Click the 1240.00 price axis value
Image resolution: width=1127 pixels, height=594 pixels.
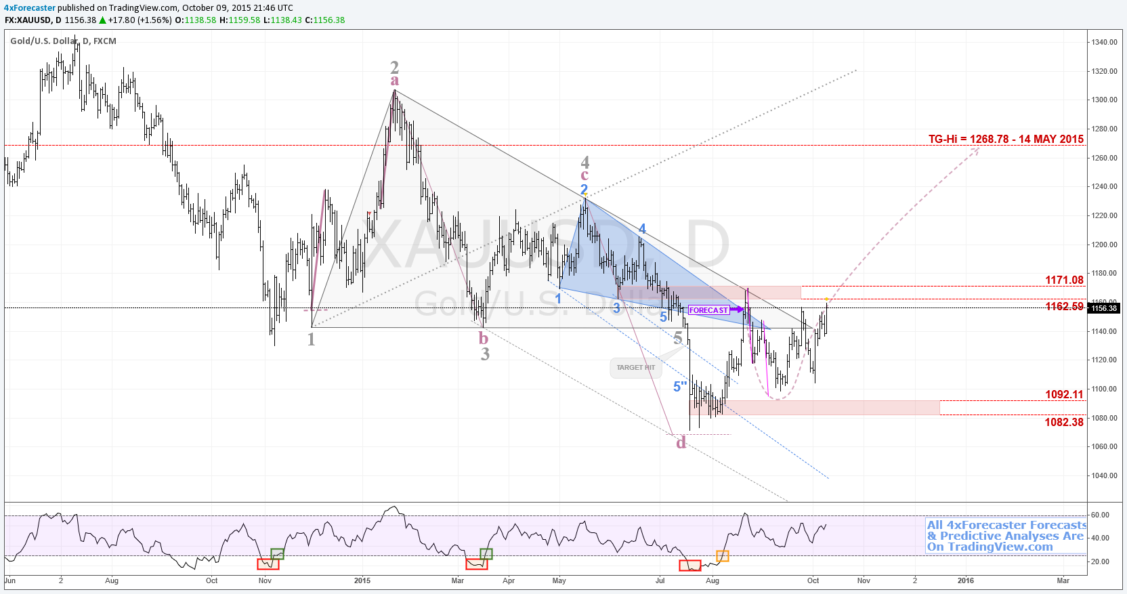tap(1104, 186)
